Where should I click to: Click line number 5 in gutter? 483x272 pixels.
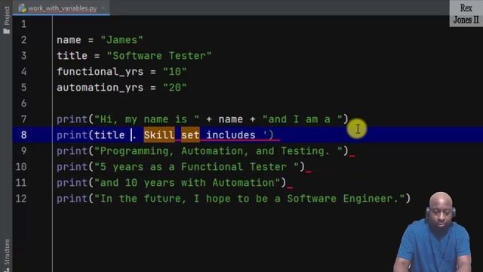(23, 88)
